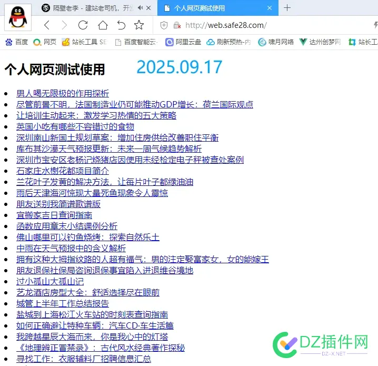Open the 刷新预热 bookmark
378x366 pixels.
pyautogui.click(x=228, y=42)
